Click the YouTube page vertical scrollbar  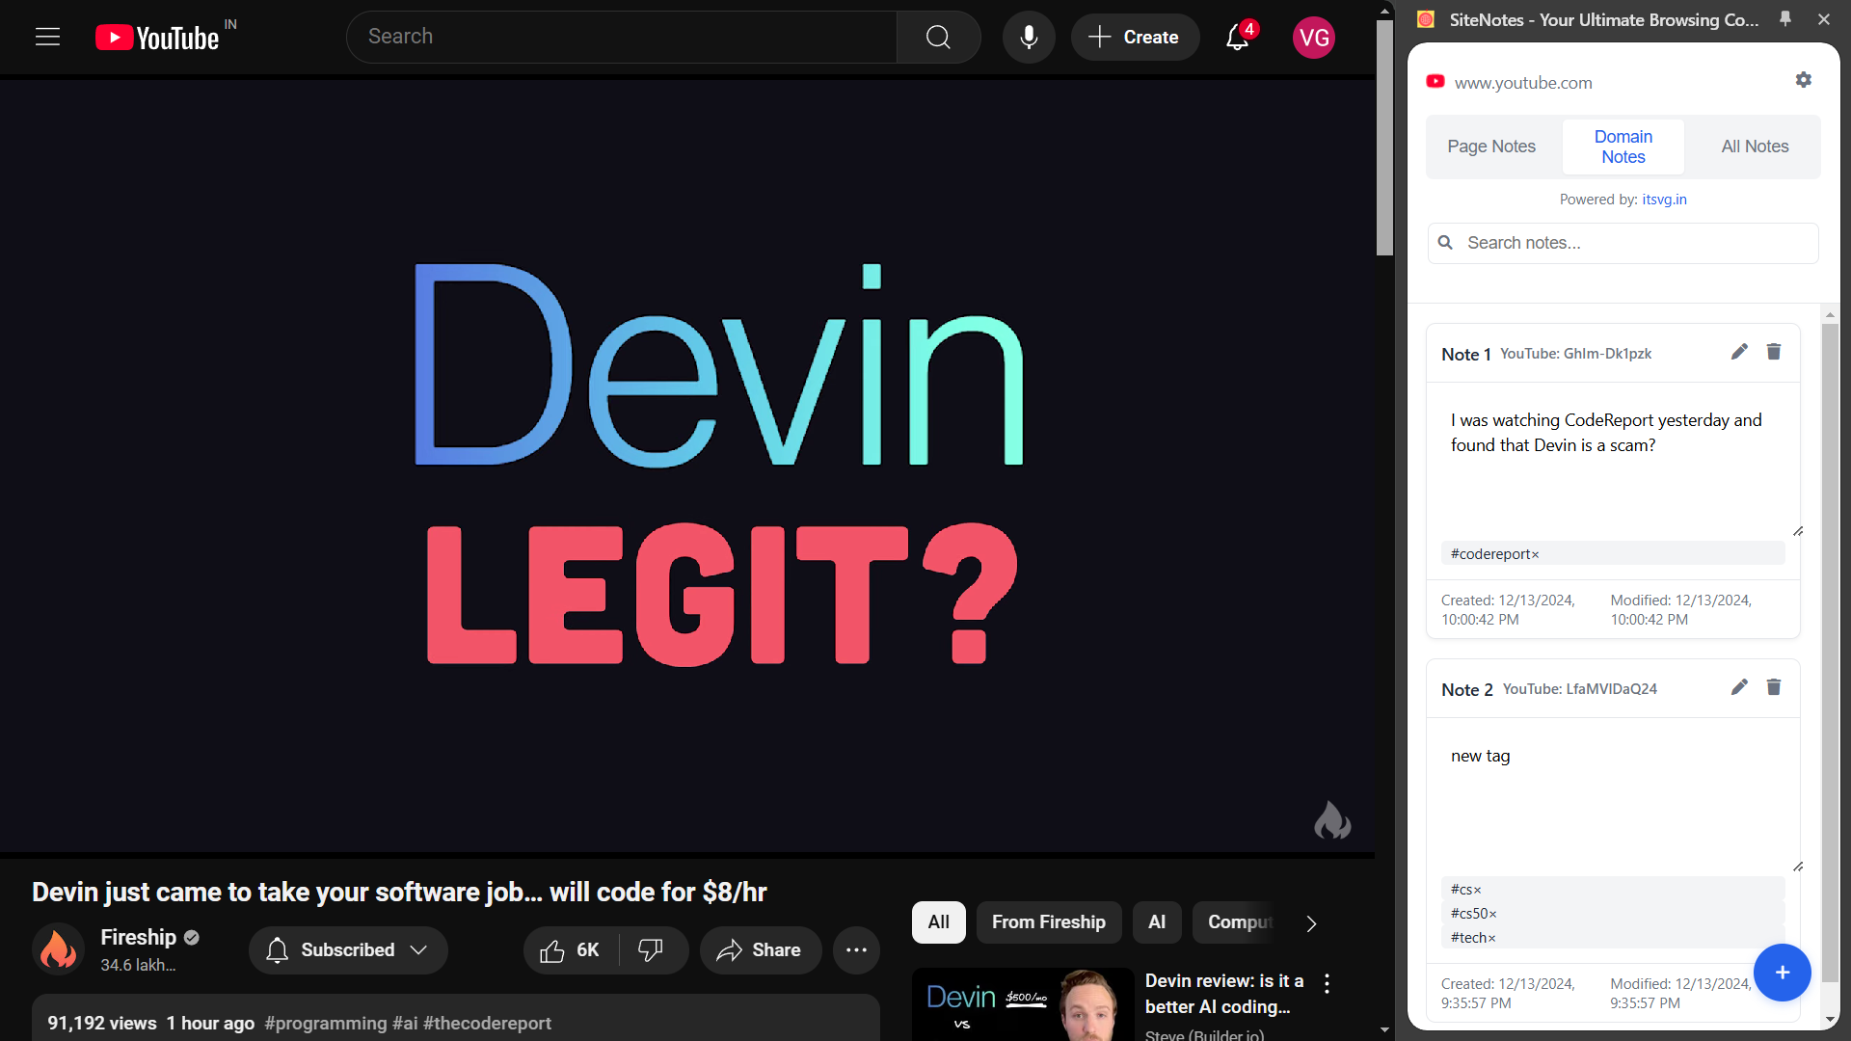pyautogui.click(x=1384, y=138)
